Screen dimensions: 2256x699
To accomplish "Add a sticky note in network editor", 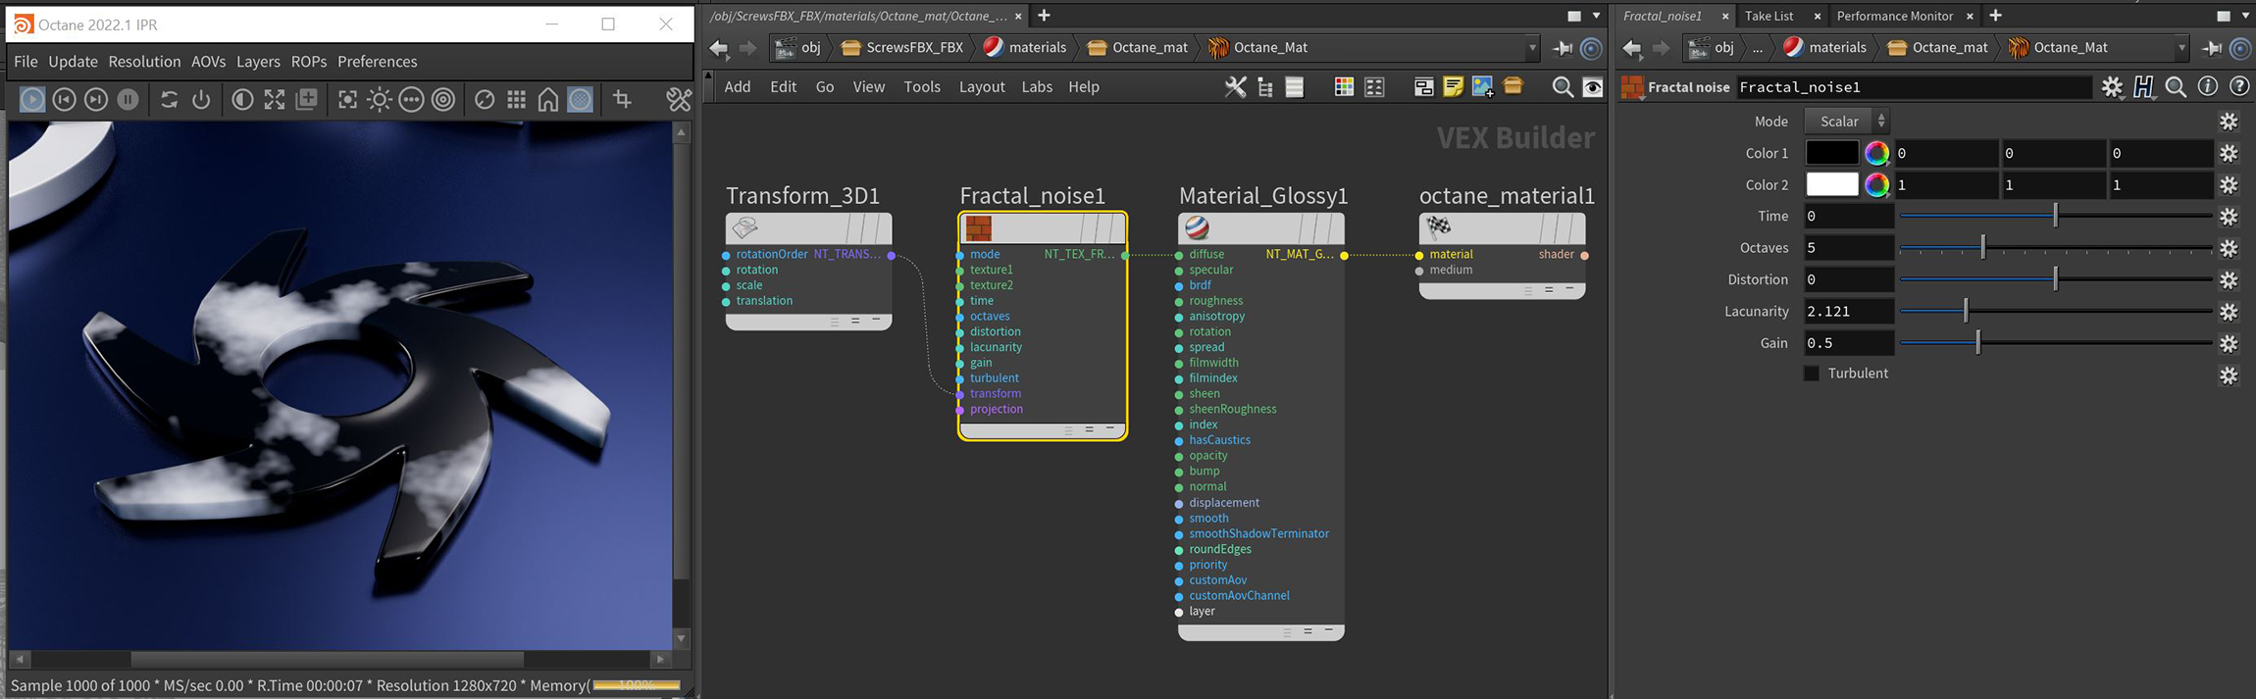I will click(1453, 87).
